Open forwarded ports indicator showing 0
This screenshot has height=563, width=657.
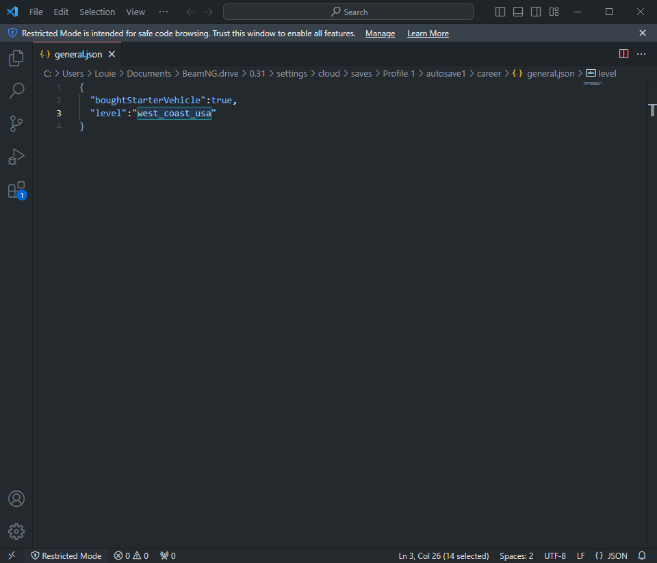tap(168, 555)
